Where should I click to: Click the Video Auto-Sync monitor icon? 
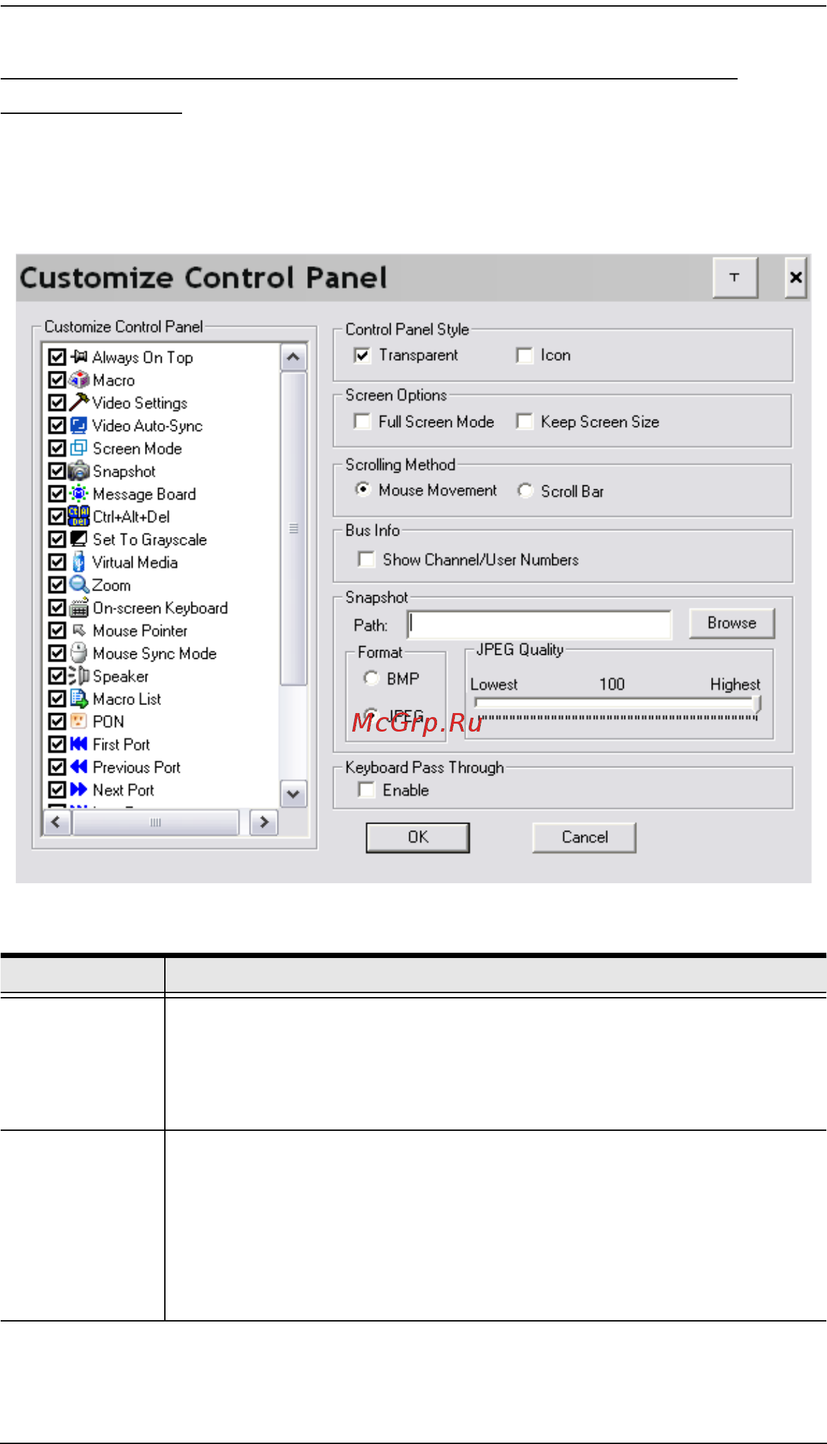click(x=79, y=426)
